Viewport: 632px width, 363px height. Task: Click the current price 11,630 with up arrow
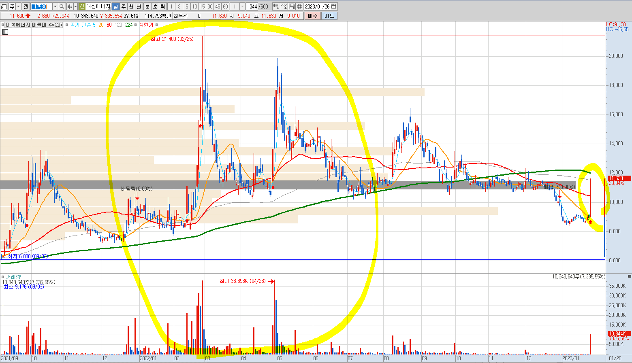[20, 16]
